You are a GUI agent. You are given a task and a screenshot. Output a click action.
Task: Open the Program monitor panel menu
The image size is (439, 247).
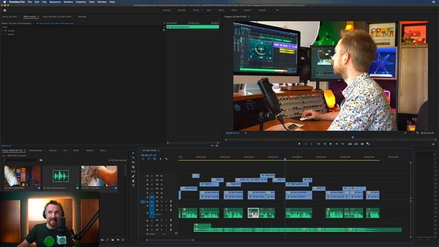(x=249, y=16)
